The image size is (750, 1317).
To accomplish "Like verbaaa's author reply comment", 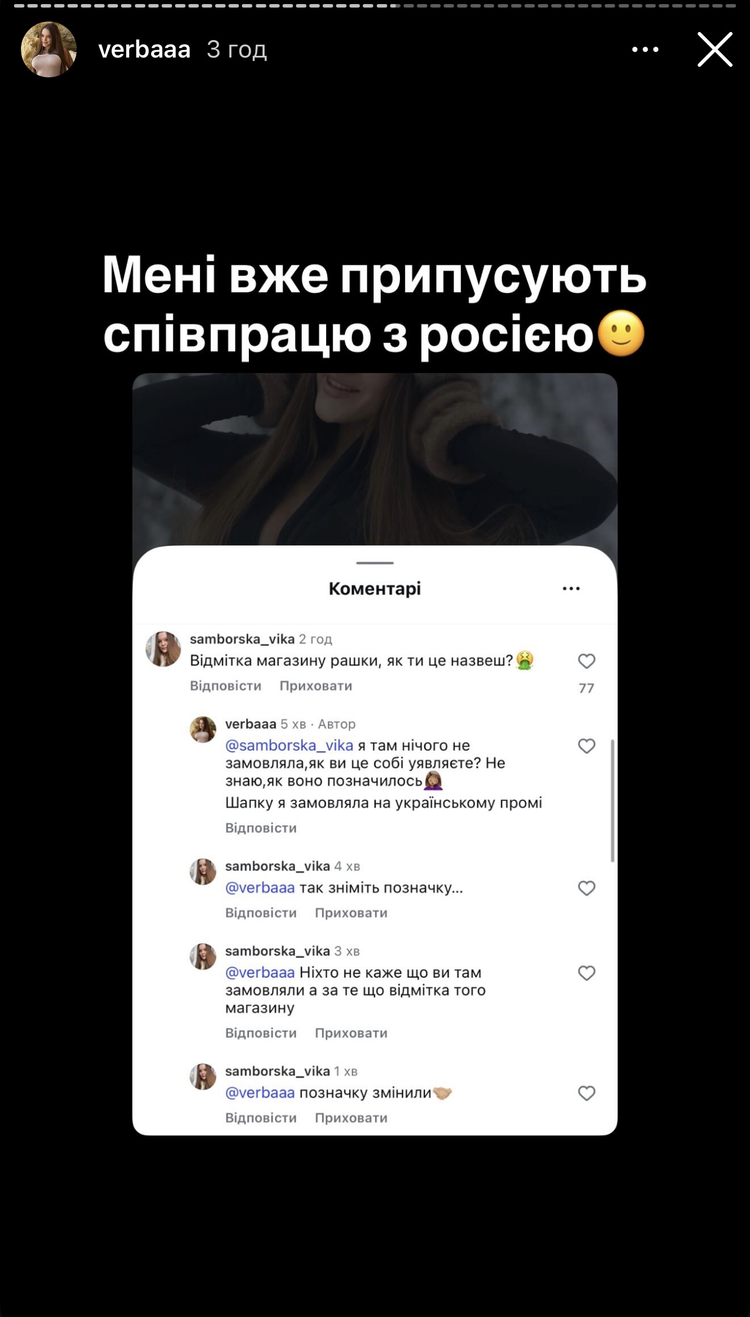I will (586, 746).
